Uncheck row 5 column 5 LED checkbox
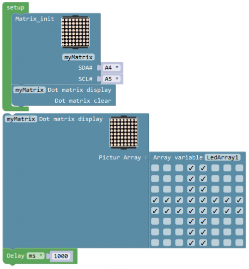This screenshot has height=269, width=249. pos(203,211)
